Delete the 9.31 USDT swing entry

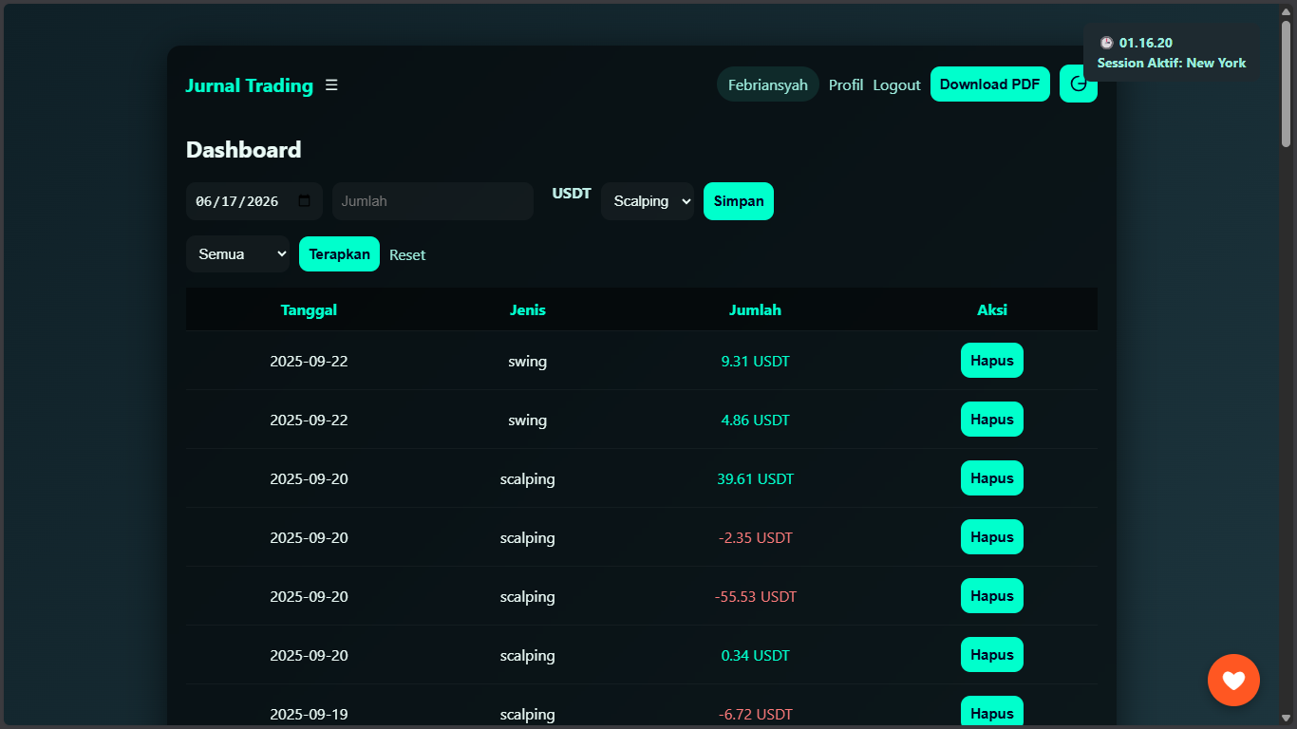pyautogui.click(x=992, y=361)
